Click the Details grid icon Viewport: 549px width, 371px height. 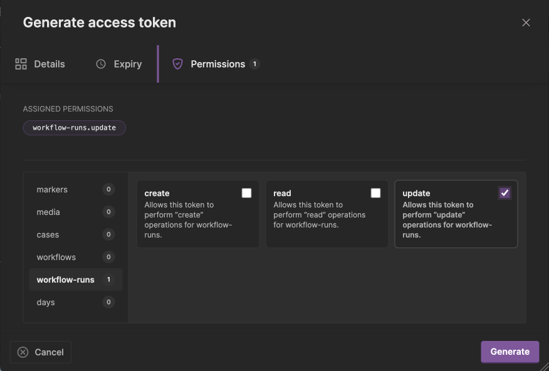21,64
